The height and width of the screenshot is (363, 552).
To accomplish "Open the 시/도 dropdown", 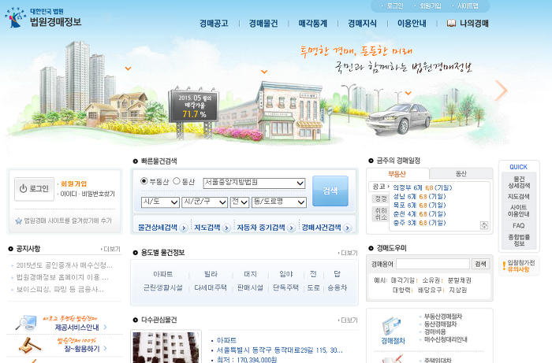I will pos(160,202).
